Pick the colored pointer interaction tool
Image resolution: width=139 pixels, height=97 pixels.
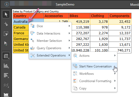[6, 43]
